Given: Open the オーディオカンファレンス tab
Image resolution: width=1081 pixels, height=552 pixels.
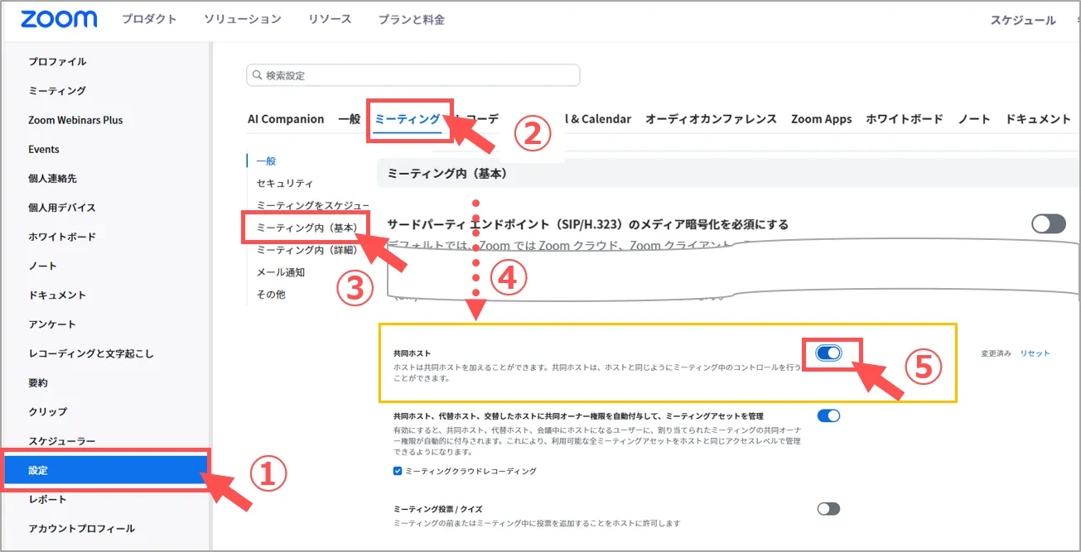Looking at the screenshot, I should click(x=711, y=119).
